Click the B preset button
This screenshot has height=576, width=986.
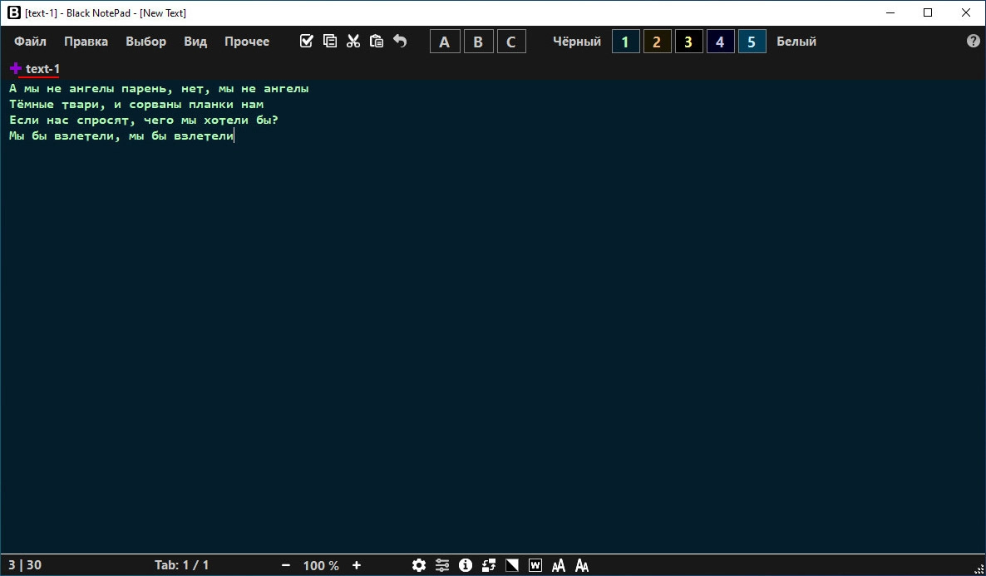[x=478, y=42]
